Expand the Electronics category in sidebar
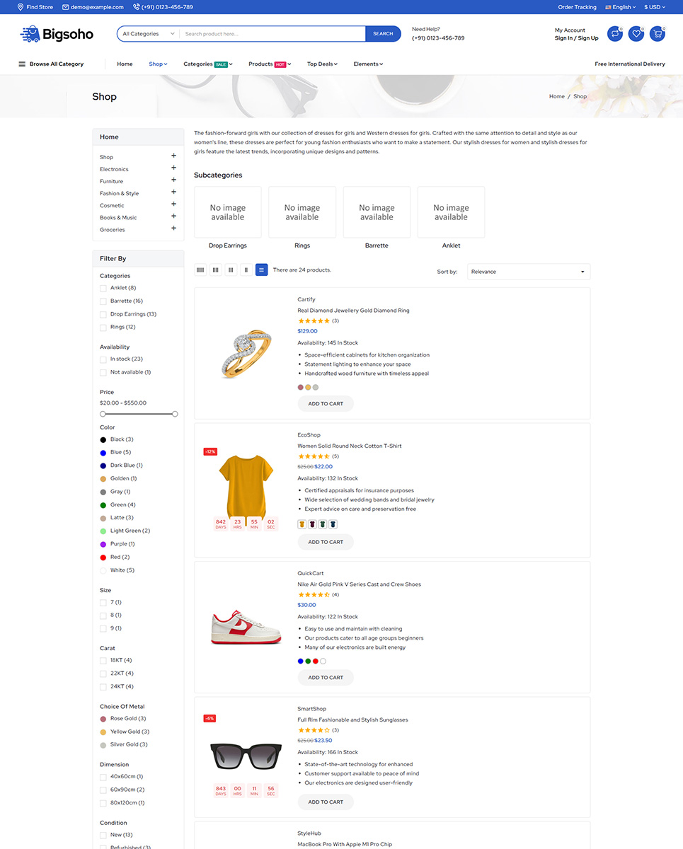Image resolution: width=683 pixels, height=849 pixels. pyautogui.click(x=173, y=168)
